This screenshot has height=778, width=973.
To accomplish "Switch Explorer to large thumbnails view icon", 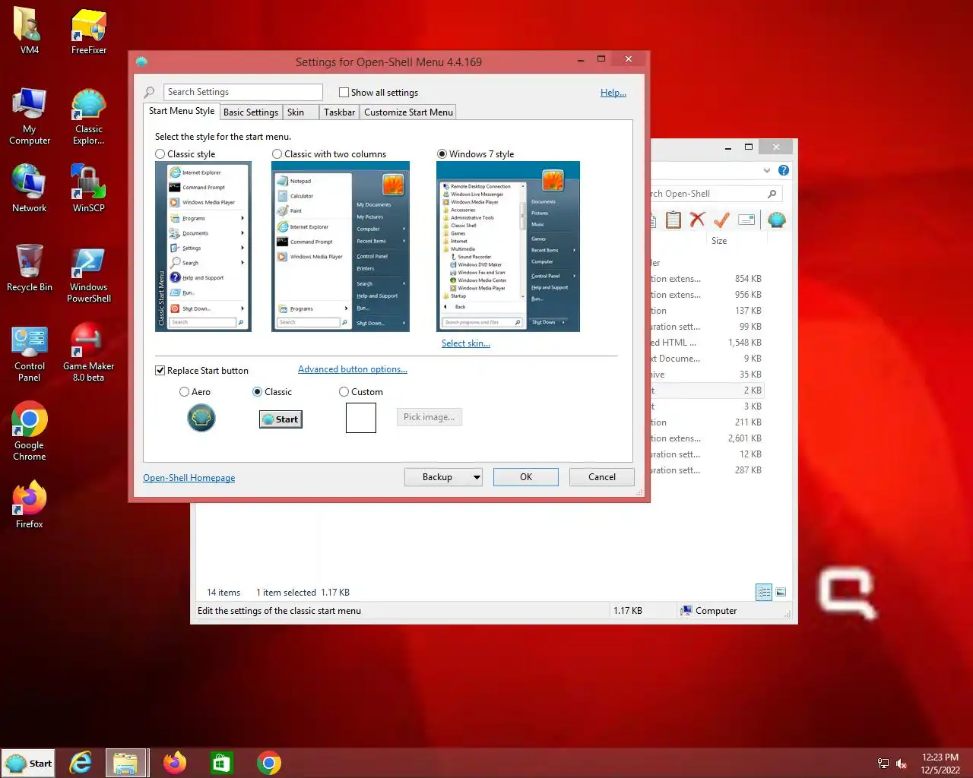I will 781,592.
